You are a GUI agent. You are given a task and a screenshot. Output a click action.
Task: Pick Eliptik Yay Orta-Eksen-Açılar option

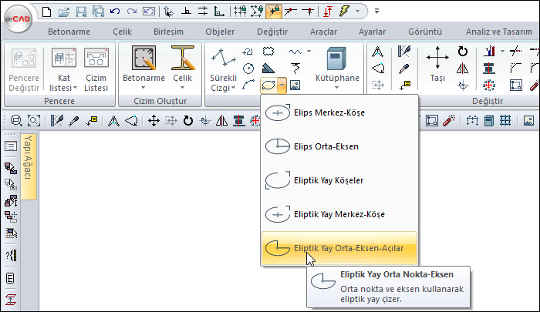coord(339,248)
